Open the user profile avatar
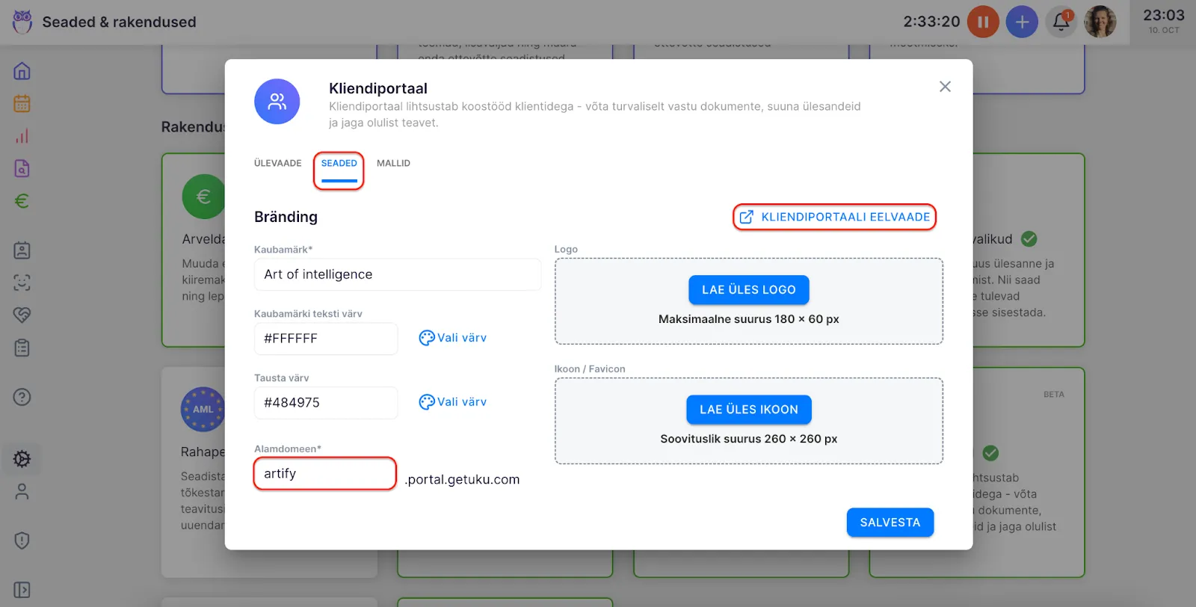 pos(1100,22)
